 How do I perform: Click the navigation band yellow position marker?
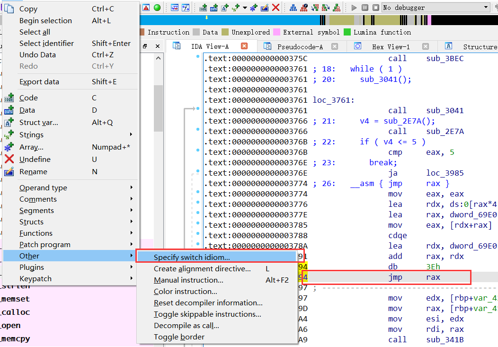tap(206, 18)
